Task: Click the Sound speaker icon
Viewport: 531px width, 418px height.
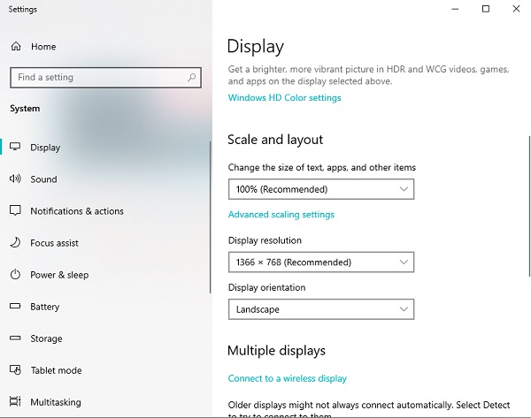Action: point(15,179)
